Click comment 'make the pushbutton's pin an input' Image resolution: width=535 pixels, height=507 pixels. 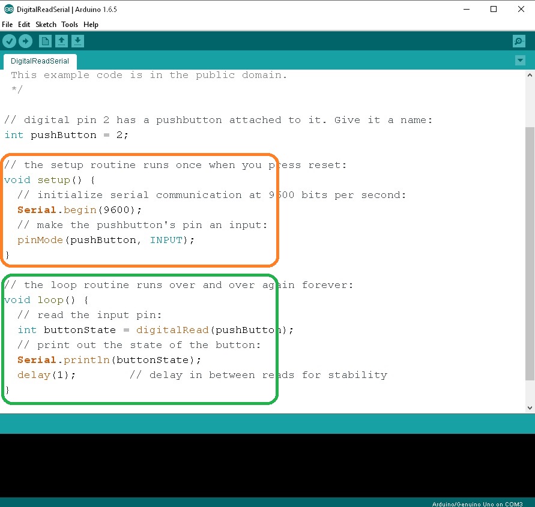(142, 225)
